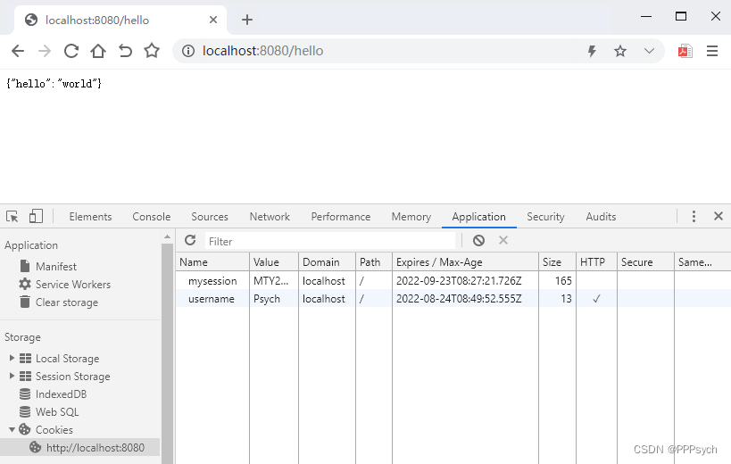Open the browser hamburger menu
The height and width of the screenshot is (464, 731).
point(712,51)
